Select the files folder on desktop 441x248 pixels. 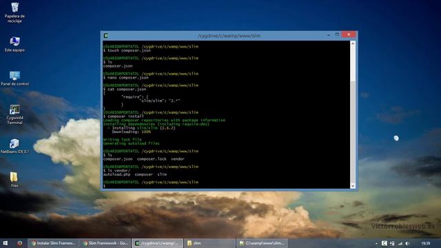click(14, 180)
